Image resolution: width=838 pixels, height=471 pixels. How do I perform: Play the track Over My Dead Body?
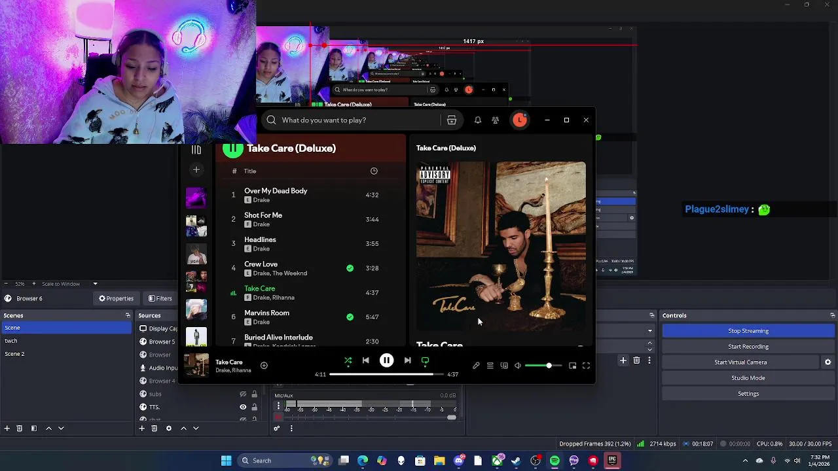(x=276, y=191)
